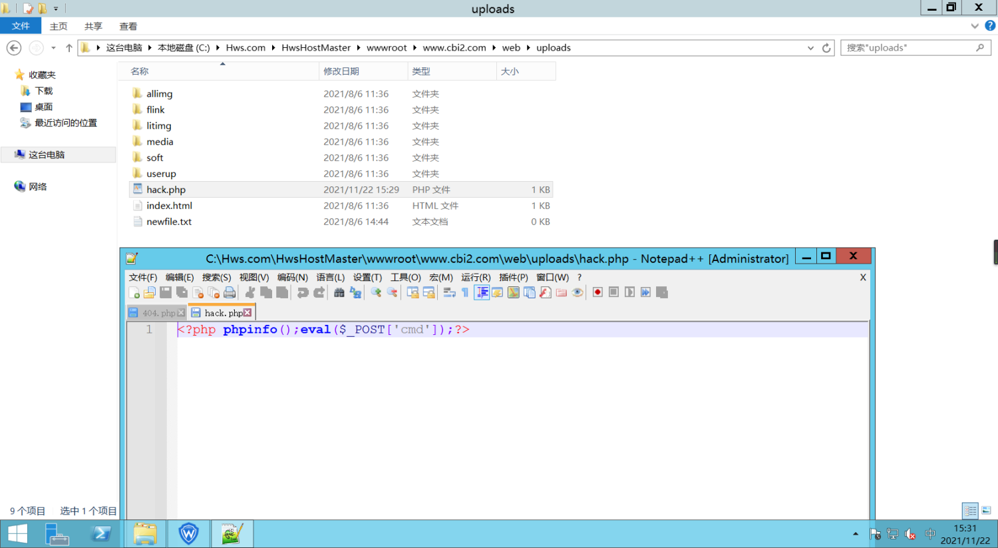Open the 文件(F) menu in Notepad++
998x548 pixels.
pyautogui.click(x=143, y=277)
